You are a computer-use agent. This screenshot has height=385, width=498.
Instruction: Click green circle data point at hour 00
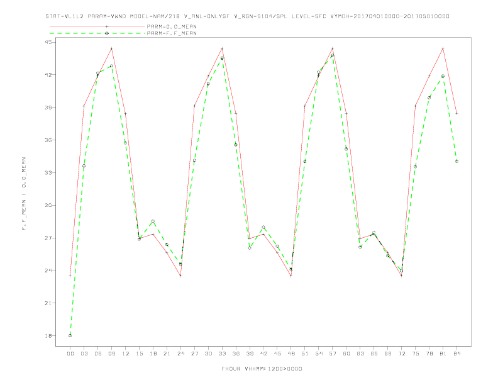coord(70,335)
